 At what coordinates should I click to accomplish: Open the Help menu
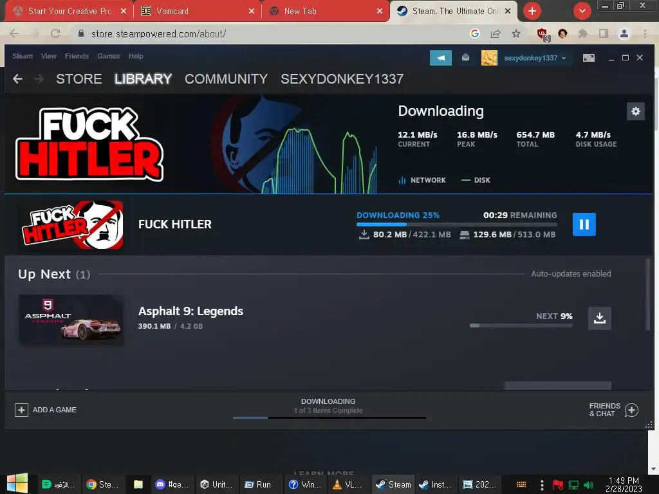point(136,56)
